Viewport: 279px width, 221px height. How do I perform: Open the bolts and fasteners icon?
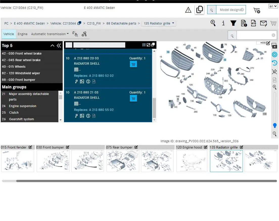(x=84, y=34)
